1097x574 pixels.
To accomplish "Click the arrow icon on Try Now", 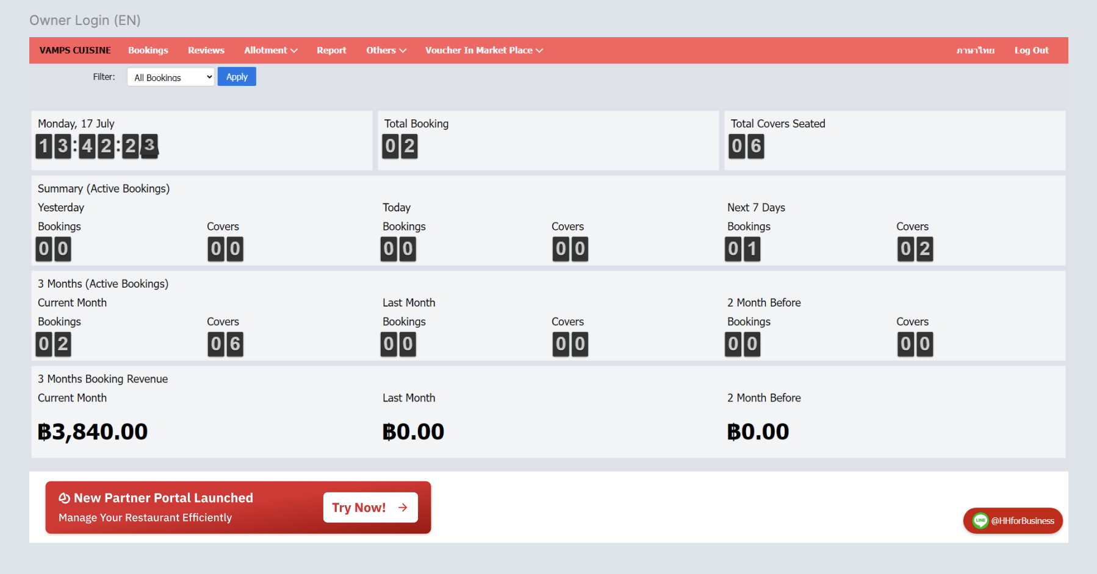I will pyautogui.click(x=403, y=508).
